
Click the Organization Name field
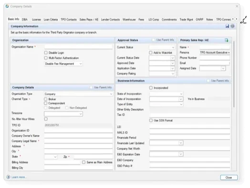[x=78, y=47]
